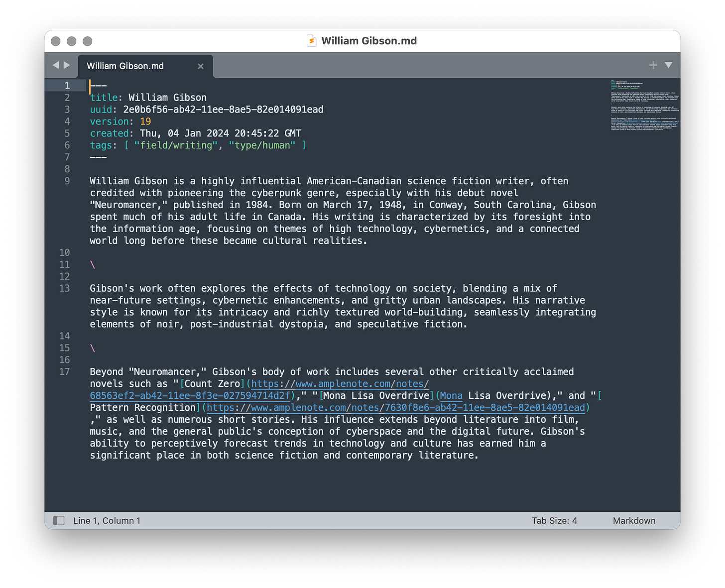Click line number 13 in gutter
The height and width of the screenshot is (588, 725).
click(x=64, y=288)
